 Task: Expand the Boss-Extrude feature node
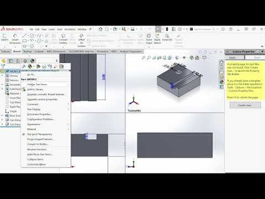point(2,116)
